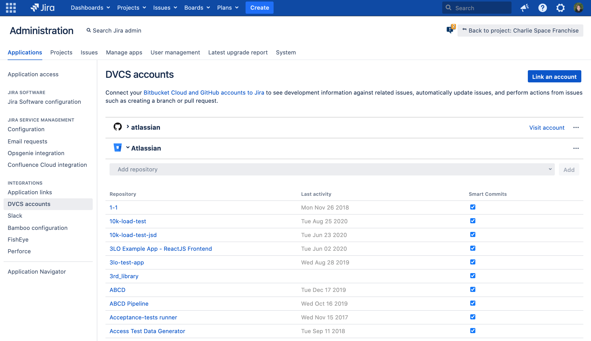The image size is (591, 341).
Task: Open FishEye in sidebar
Action: (x=18, y=240)
